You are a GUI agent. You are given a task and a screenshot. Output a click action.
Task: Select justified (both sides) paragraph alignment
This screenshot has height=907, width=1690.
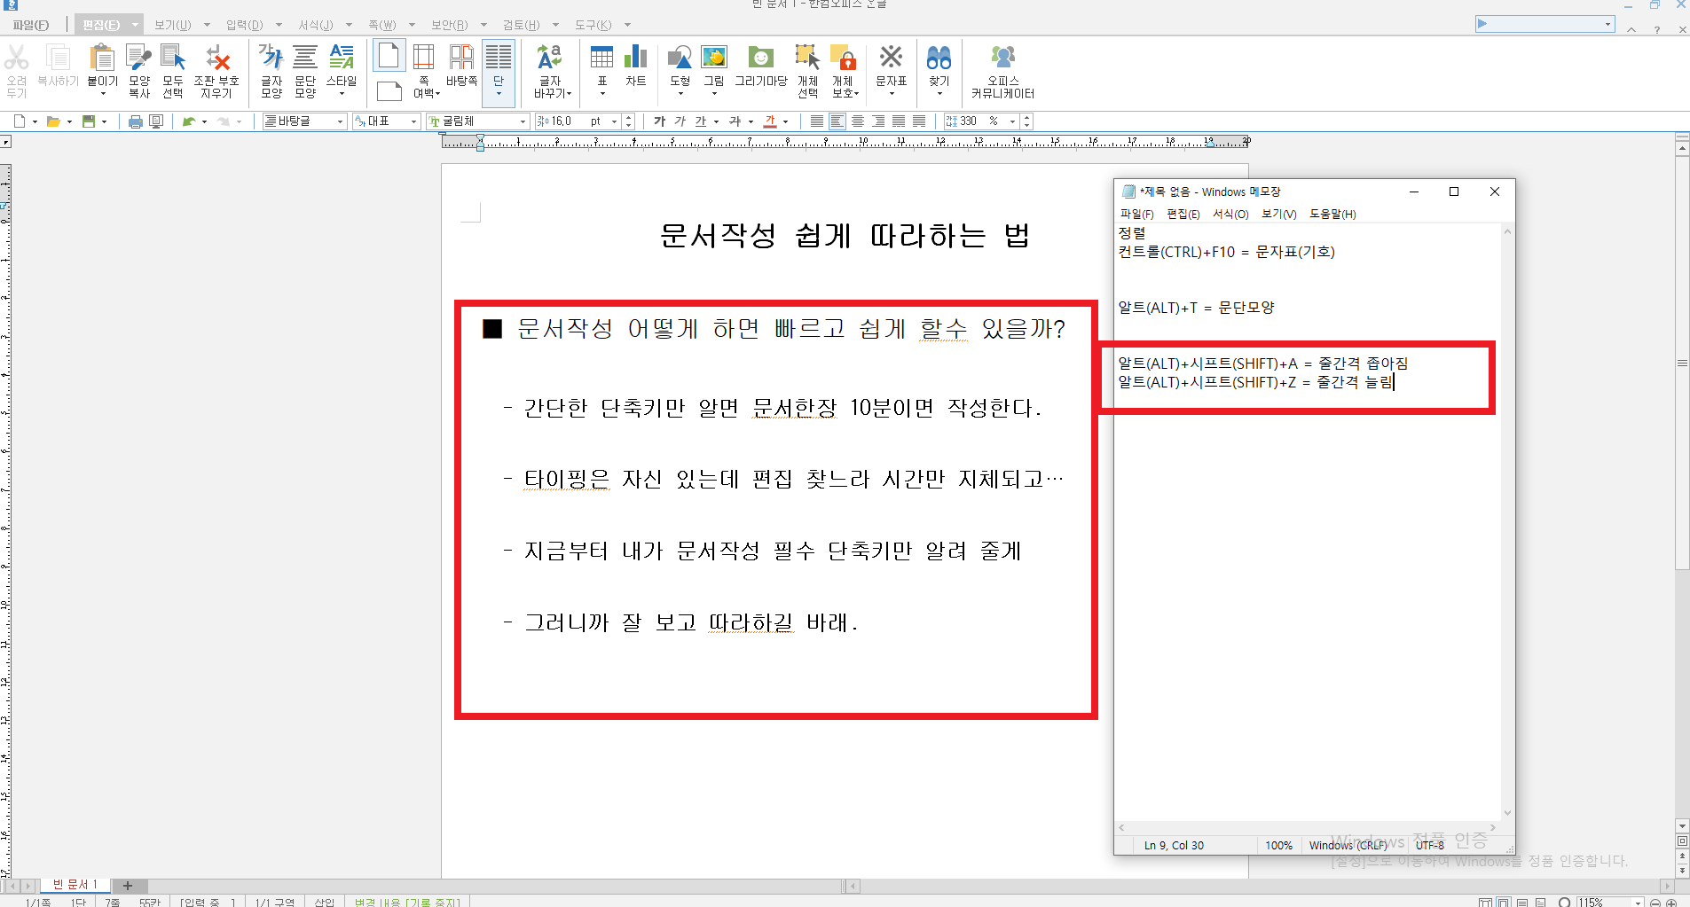[817, 121]
